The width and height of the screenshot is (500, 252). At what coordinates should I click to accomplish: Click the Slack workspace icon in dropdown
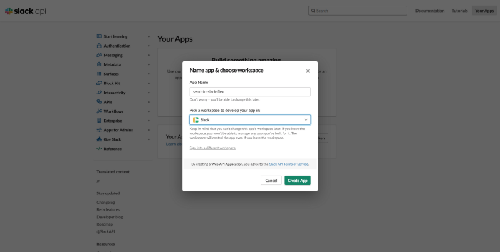pos(195,120)
